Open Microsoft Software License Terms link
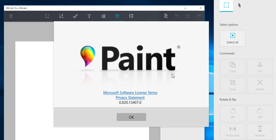Image resolution: width=276 pixels, height=140 pixels. point(130,93)
